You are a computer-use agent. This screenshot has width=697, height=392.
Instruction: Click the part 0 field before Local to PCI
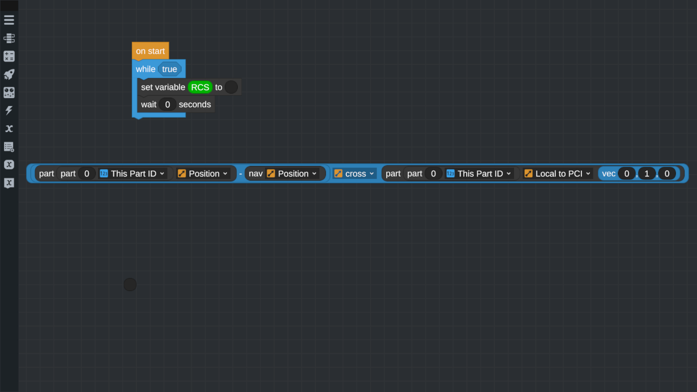click(x=433, y=173)
